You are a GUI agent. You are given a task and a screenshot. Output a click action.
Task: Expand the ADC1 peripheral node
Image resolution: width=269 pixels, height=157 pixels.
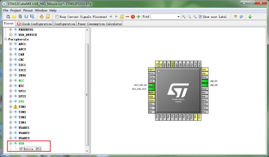pos(11,44)
